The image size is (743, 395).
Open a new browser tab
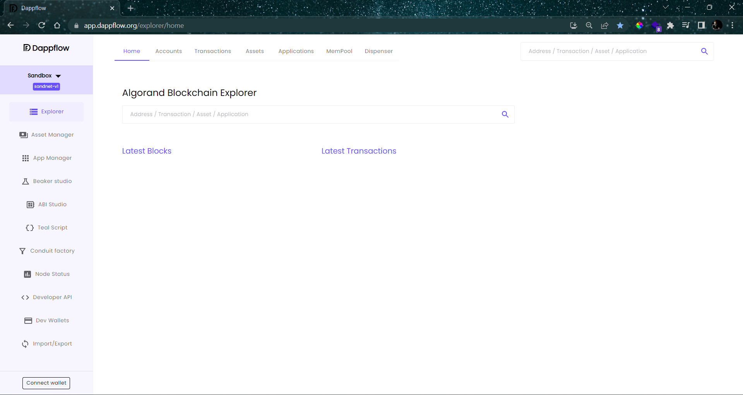(130, 8)
